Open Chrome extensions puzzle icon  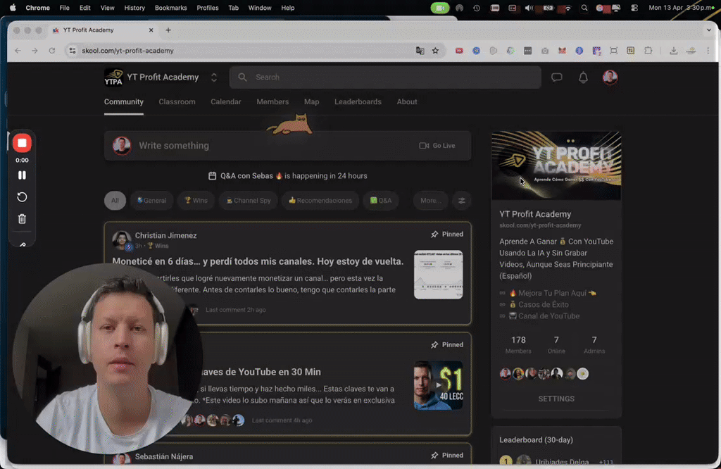(648, 51)
